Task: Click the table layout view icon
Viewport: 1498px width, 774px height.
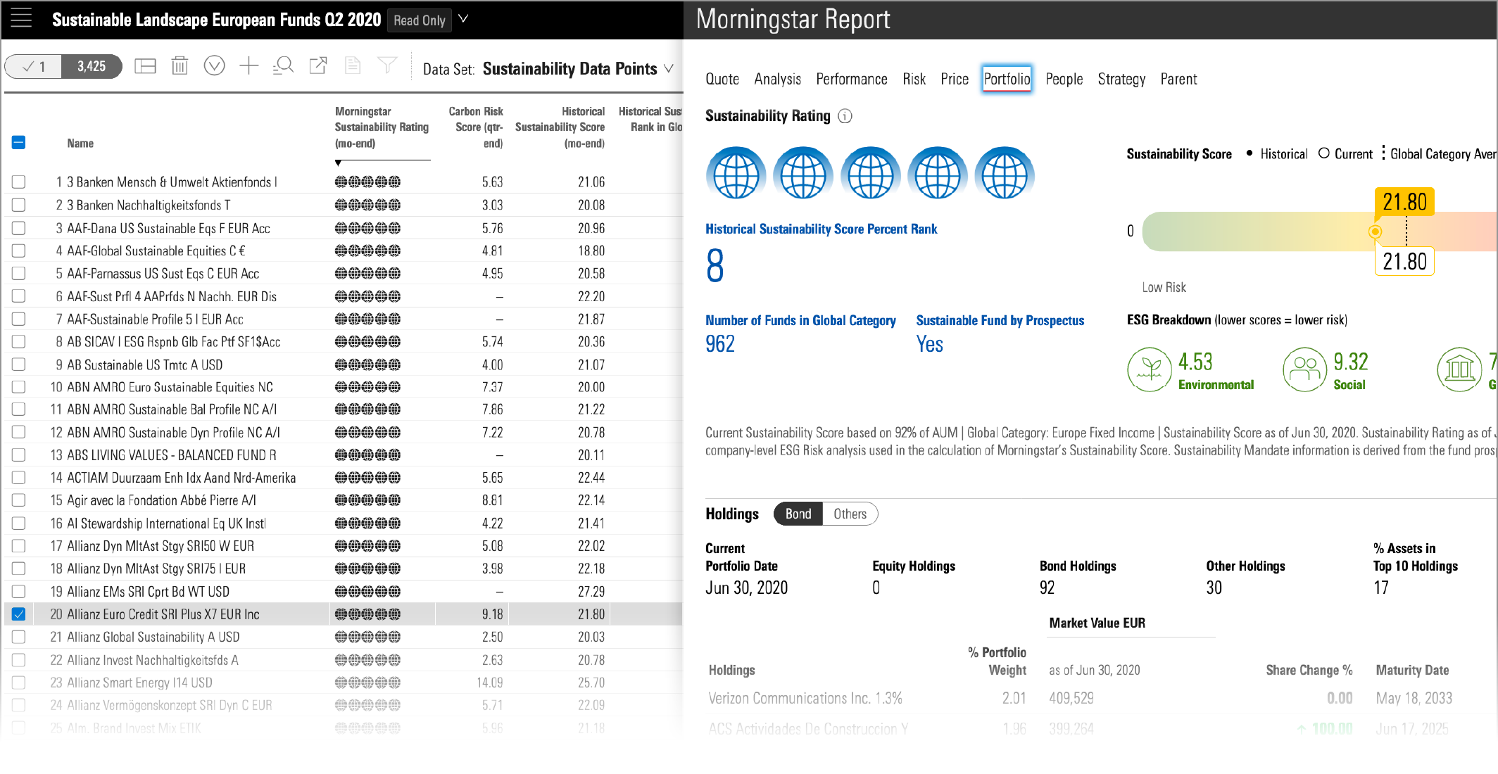Action: click(x=145, y=66)
